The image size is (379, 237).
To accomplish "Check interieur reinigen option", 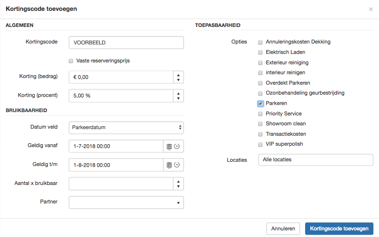I will click(260, 73).
